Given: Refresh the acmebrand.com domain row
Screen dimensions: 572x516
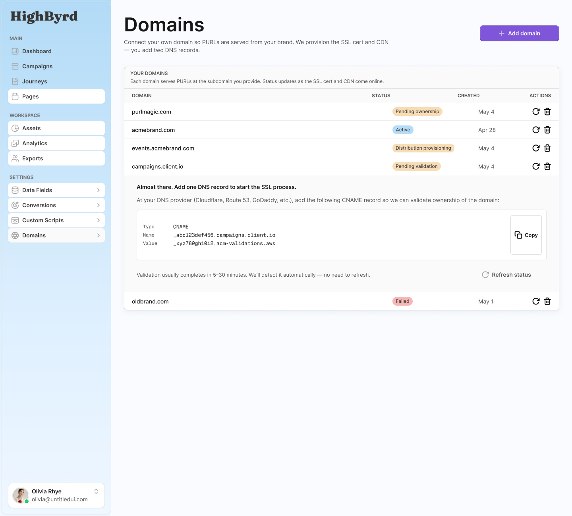Looking at the screenshot, I should [536, 130].
